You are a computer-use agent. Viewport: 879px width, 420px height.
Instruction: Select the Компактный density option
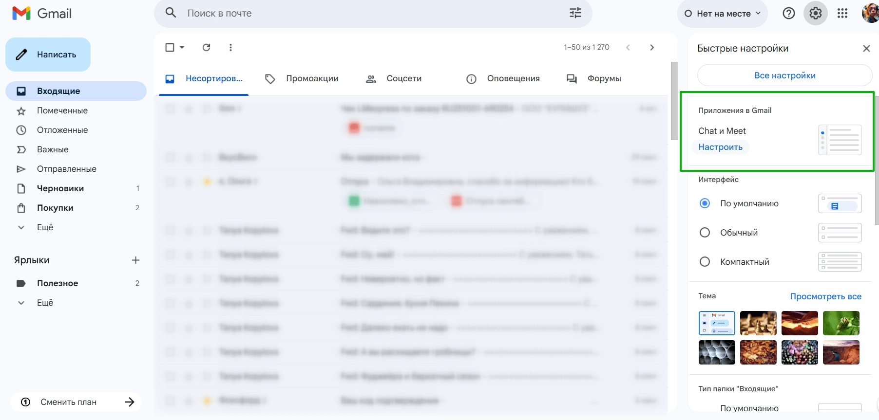pyautogui.click(x=705, y=262)
